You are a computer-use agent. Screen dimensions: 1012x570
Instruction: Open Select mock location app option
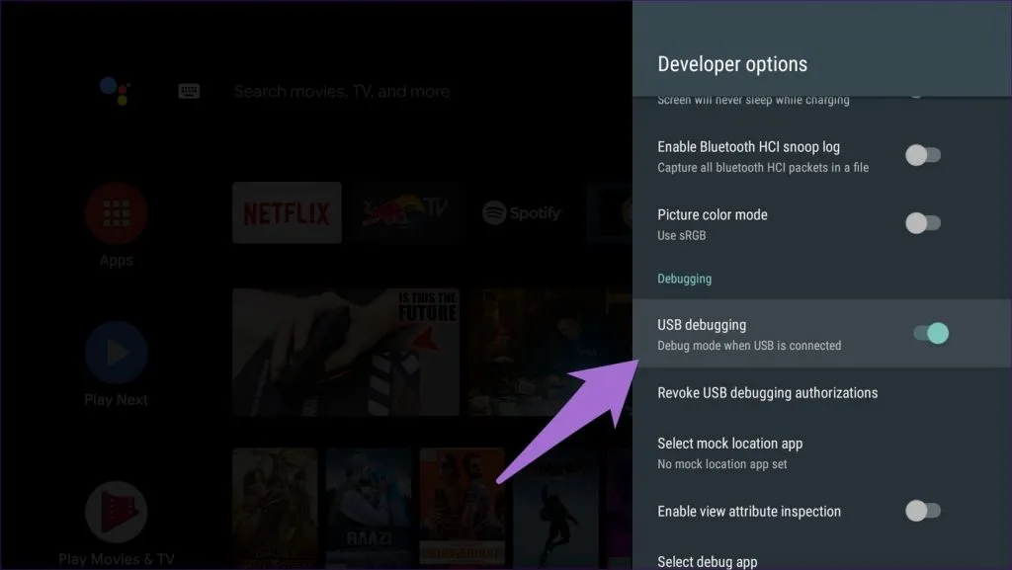coord(729,452)
